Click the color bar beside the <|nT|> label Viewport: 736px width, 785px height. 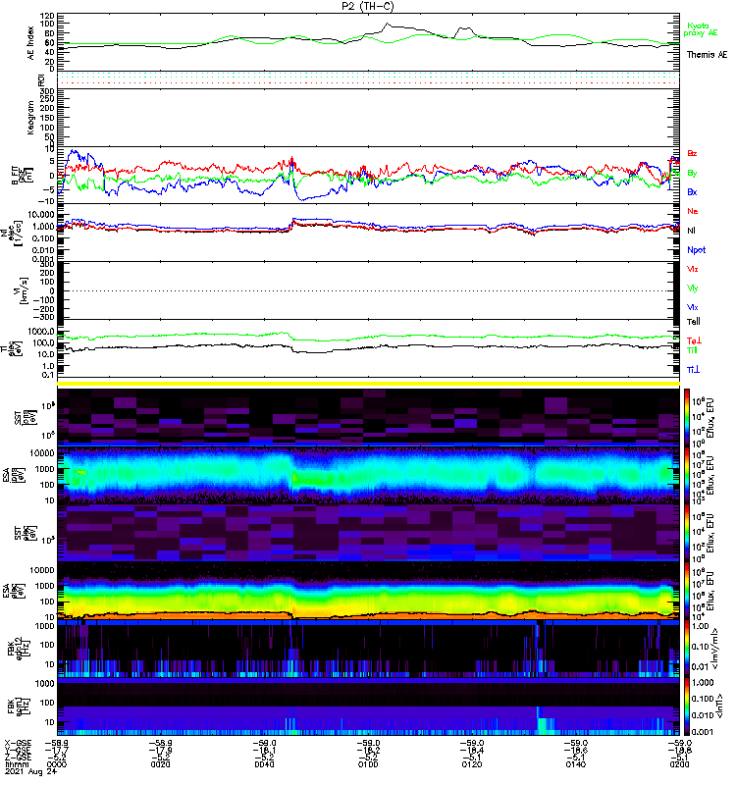687,706
